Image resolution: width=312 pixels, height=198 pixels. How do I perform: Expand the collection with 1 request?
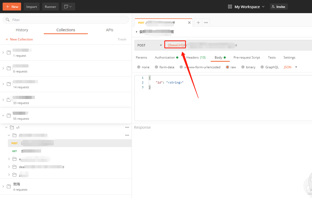click(x=3, y=53)
